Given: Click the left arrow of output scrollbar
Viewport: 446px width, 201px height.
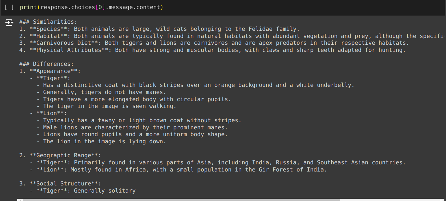Looking at the screenshot, I should (x=20, y=200).
